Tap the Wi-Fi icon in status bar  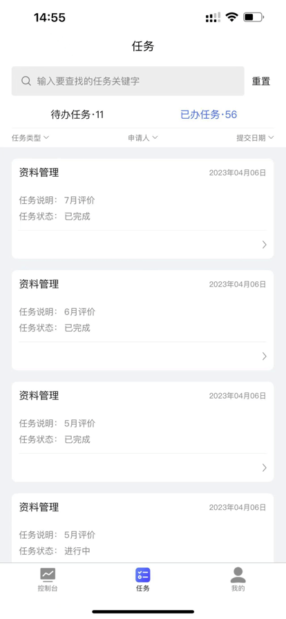pos(231,17)
